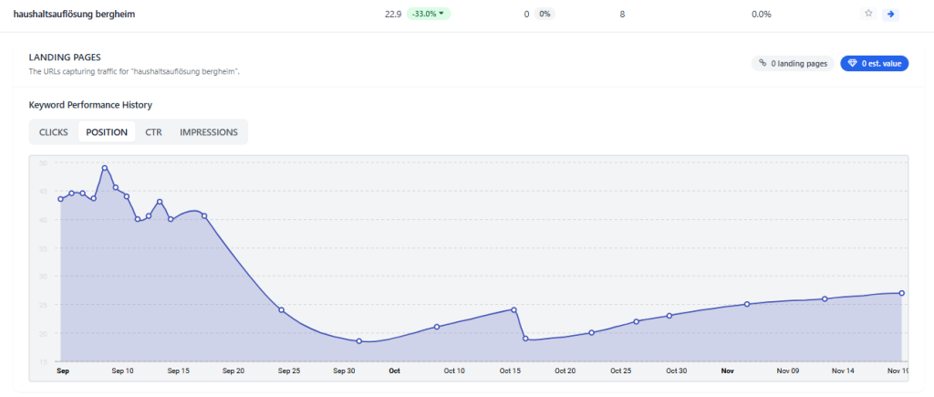Click the diamond icon in est. value button
Image resolution: width=934 pixels, height=397 pixels.
pos(853,63)
